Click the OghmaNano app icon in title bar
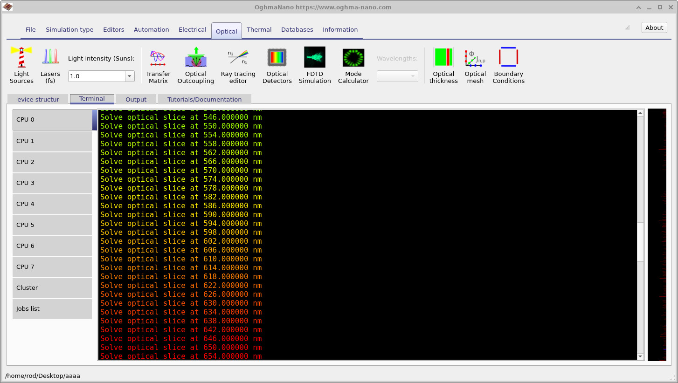This screenshot has width=678, height=383. pyautogui.click(x=7, y=7)
